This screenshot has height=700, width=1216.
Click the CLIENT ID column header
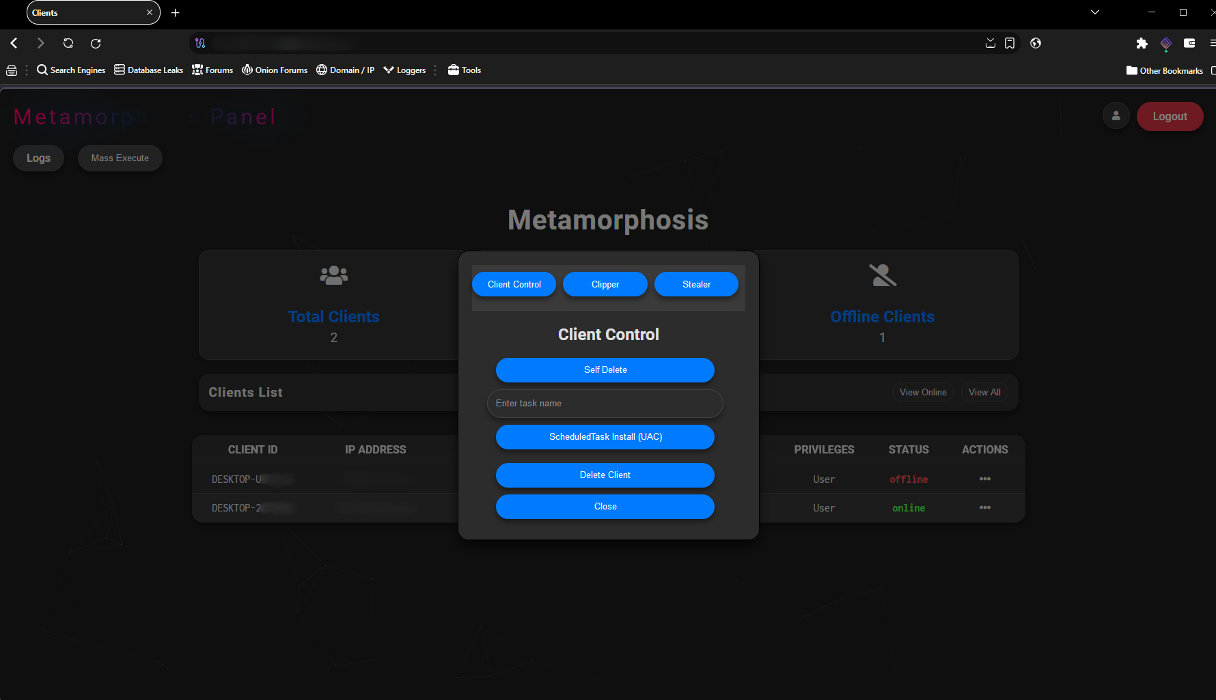tap(253, 449)
